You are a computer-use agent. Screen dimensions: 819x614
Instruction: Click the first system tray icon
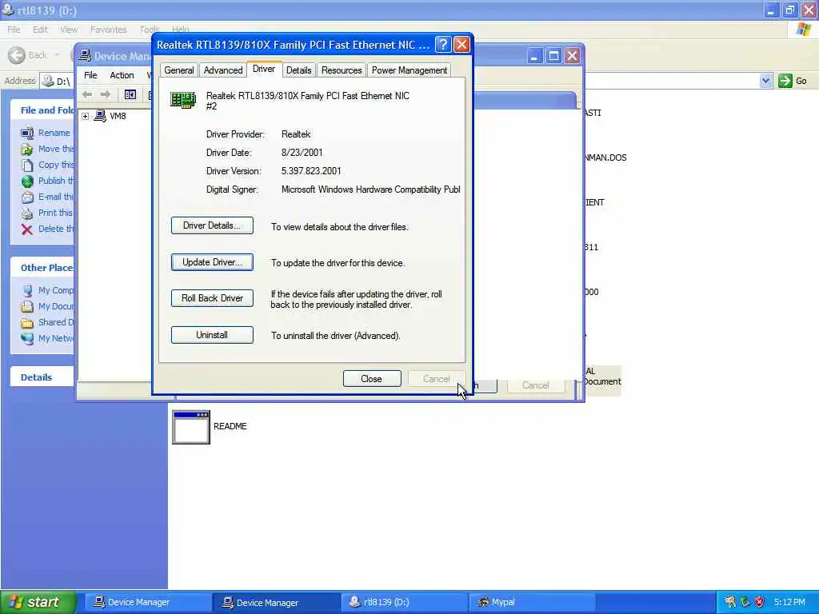point(730,602)
